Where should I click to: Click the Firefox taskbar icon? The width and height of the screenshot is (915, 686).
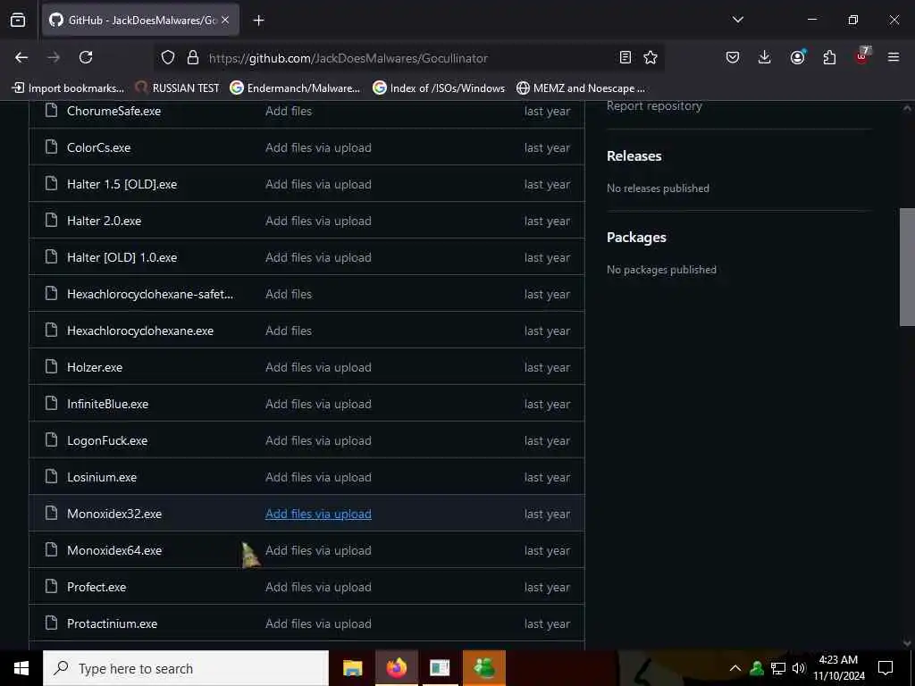pos(396,668)
